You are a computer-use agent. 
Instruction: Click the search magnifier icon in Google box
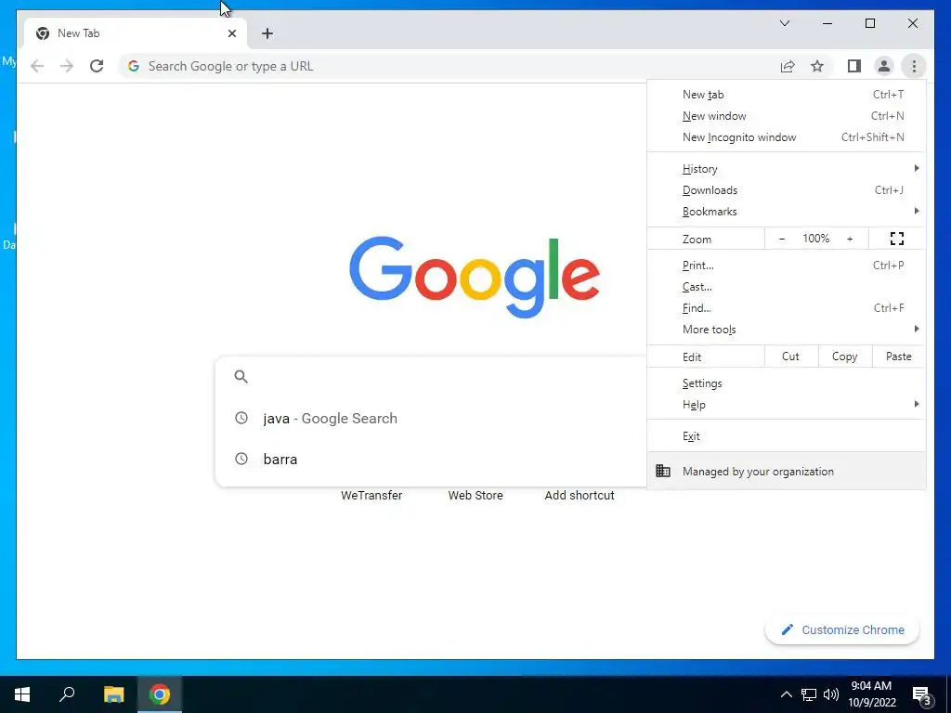pos(241,377)
